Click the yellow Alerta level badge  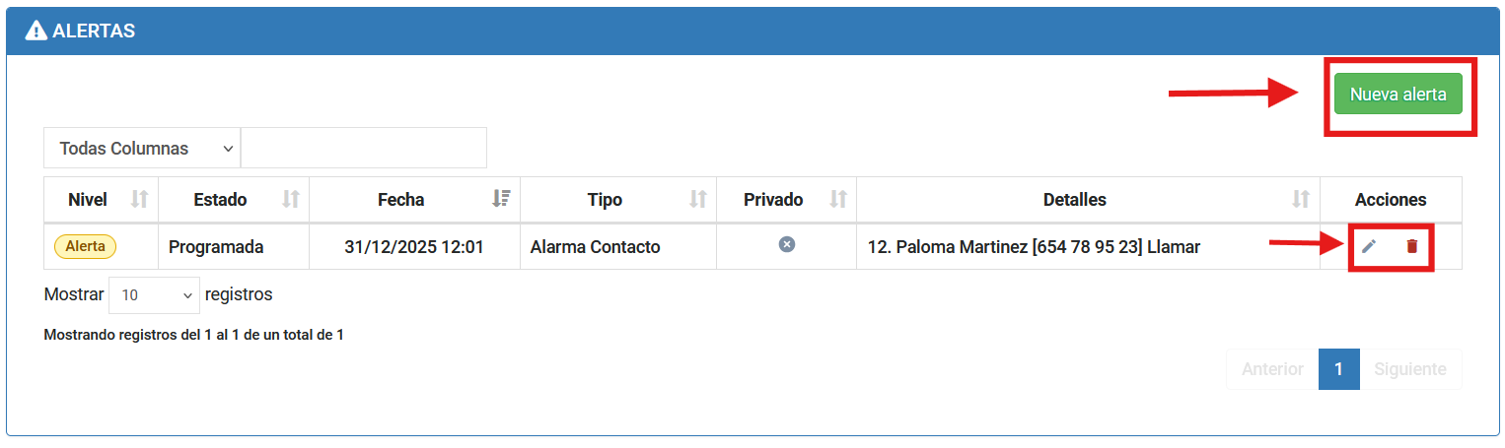point(85,246)
